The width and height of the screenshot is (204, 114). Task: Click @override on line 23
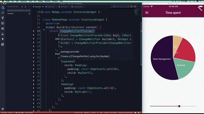click(53, 23)
